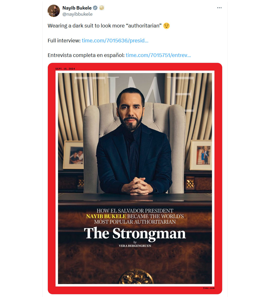Click the yellow NAYIB BUKELE text
Image resolution: width=270 pixels, height=297 pixels.
tap(106, 216)
